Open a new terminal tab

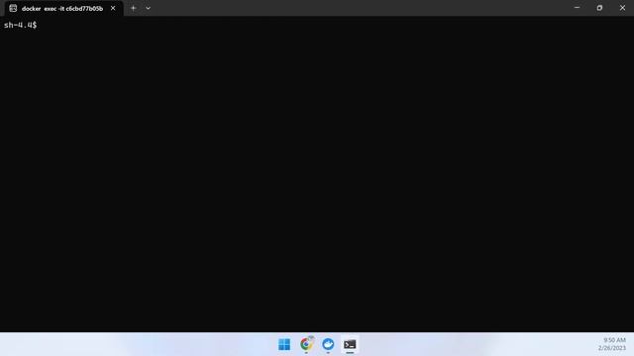click(133, 8)
